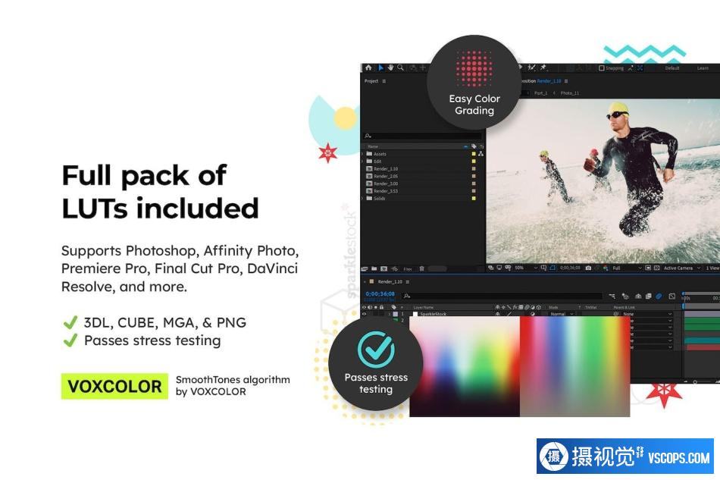This screenshot has height=480, width=720.
Task: Click the Always Preview This View icon
Action: 491,268
